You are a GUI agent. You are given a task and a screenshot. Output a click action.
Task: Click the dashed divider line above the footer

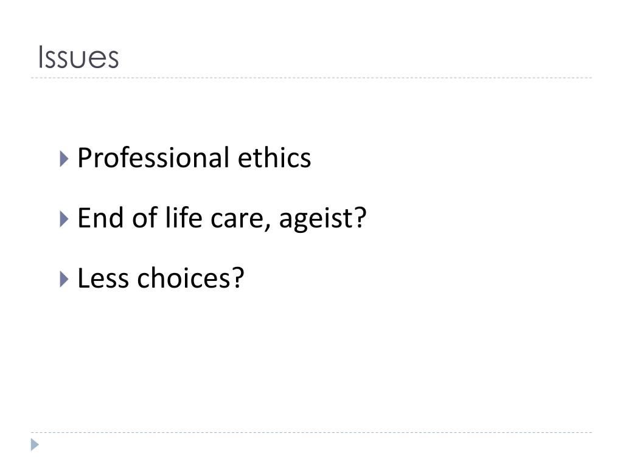coord(311,432)
